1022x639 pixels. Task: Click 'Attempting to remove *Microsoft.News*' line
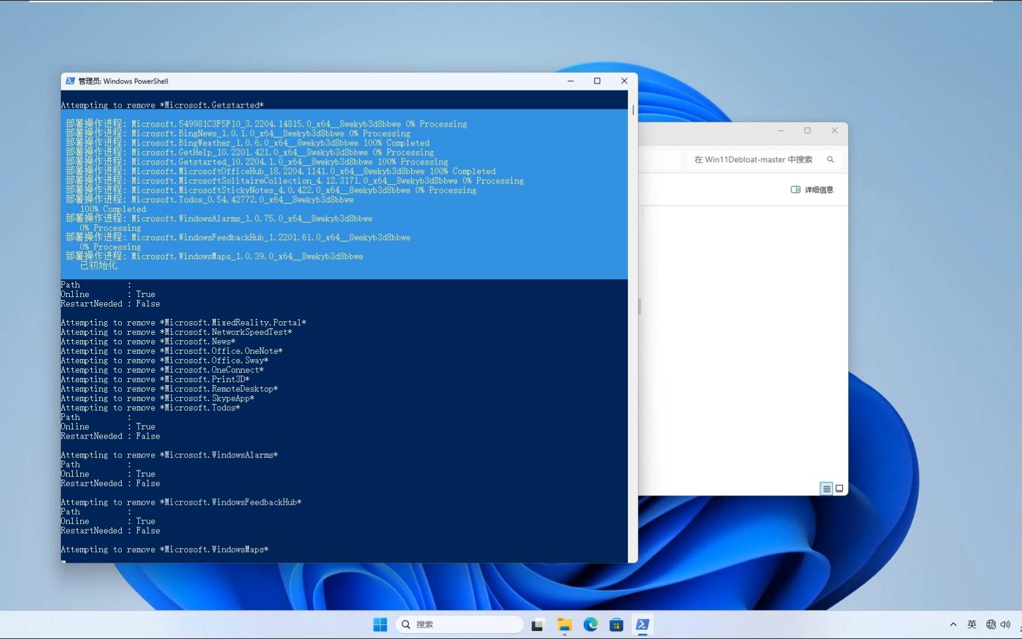pos(148,341)
